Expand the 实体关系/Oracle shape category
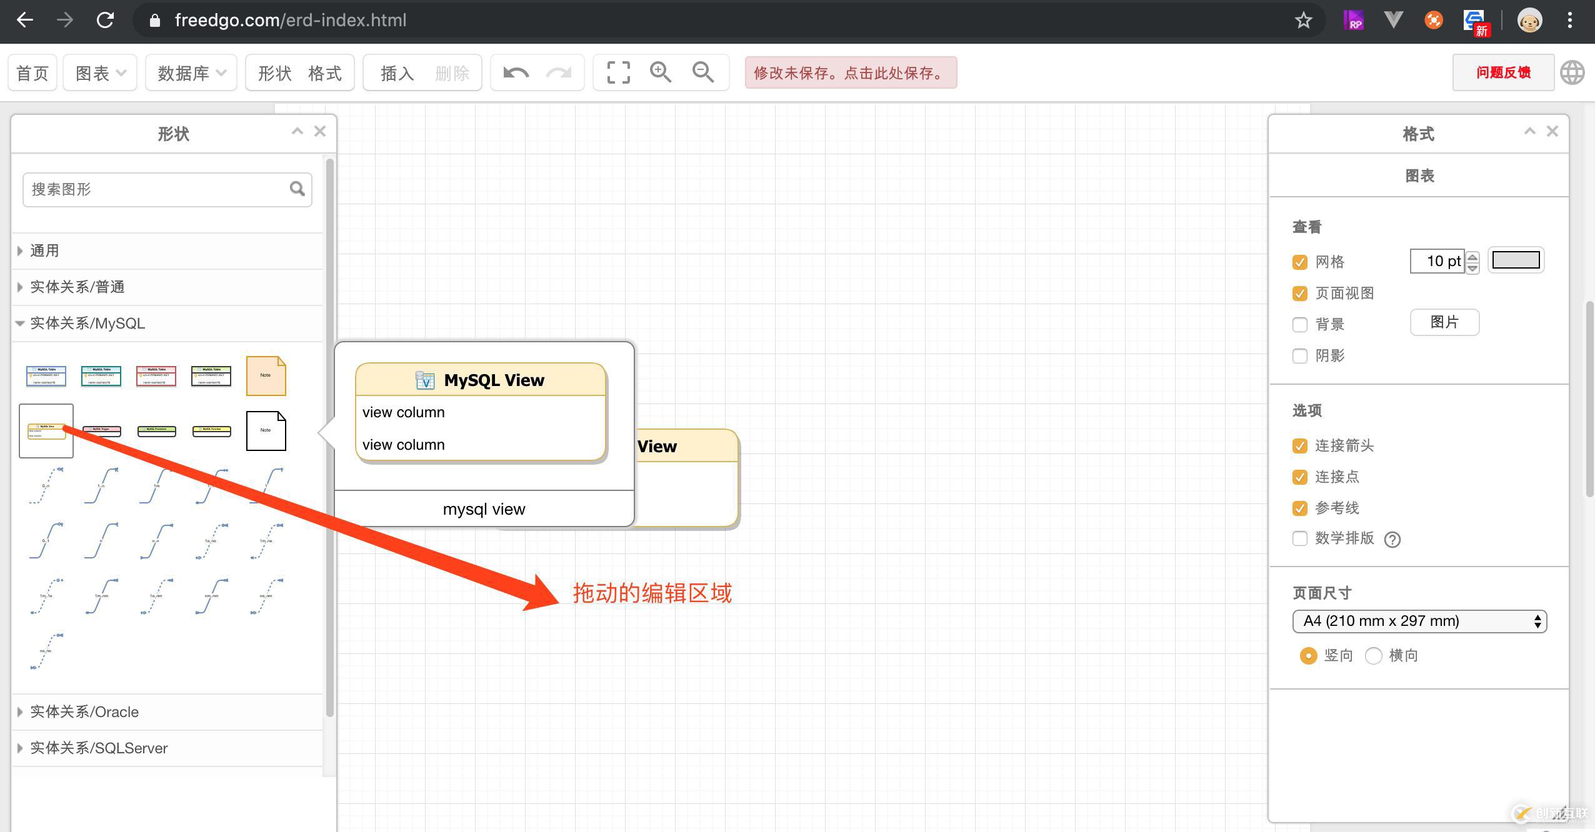The image size is (1595, 832). coord(84,712)
